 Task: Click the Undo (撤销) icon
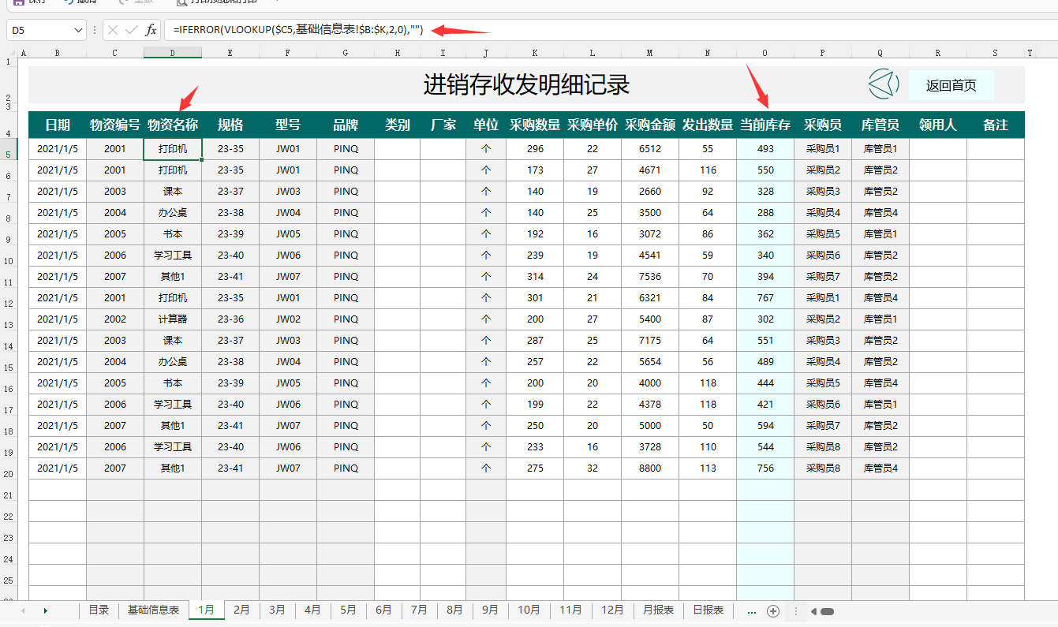click(x=67, y=3)
